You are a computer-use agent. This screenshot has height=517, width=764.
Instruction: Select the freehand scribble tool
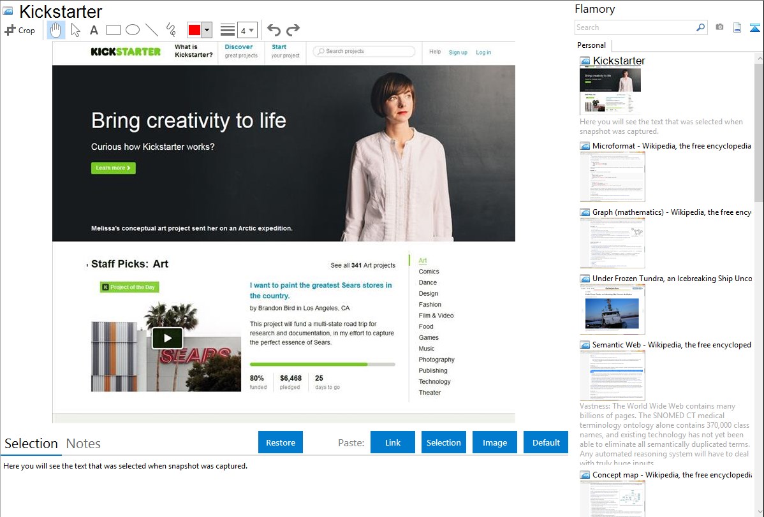[171, 30]
